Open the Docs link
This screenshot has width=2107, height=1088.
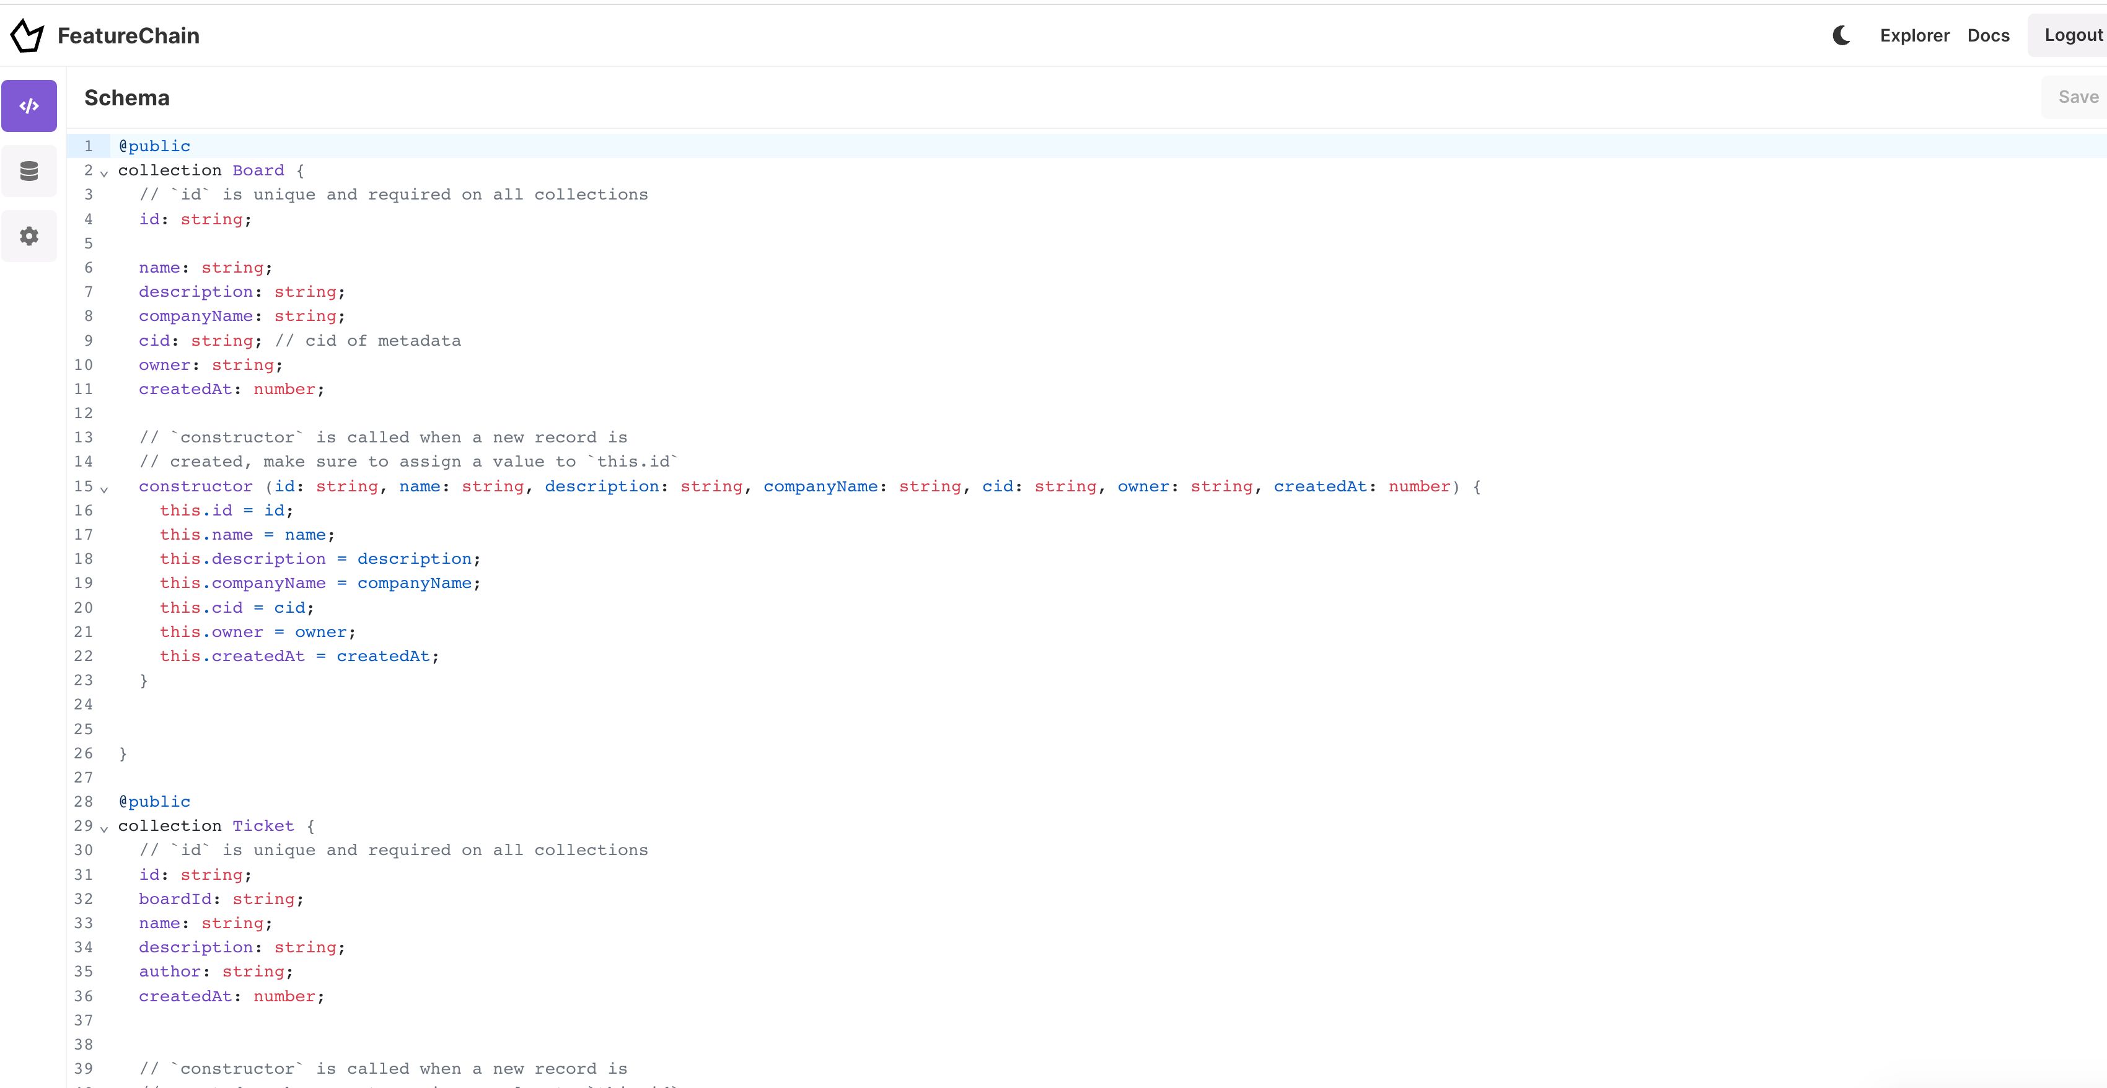point(1989,35)
